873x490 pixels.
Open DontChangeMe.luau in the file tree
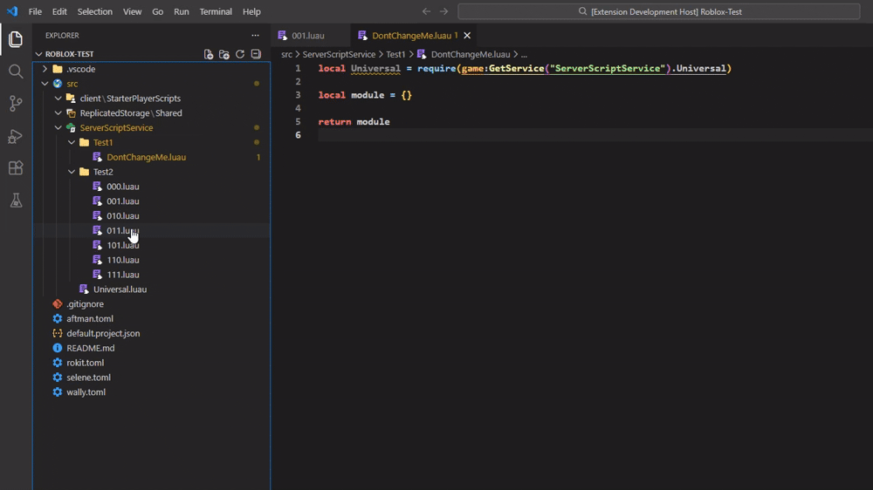pyautogui.click(x=147, y=157)
